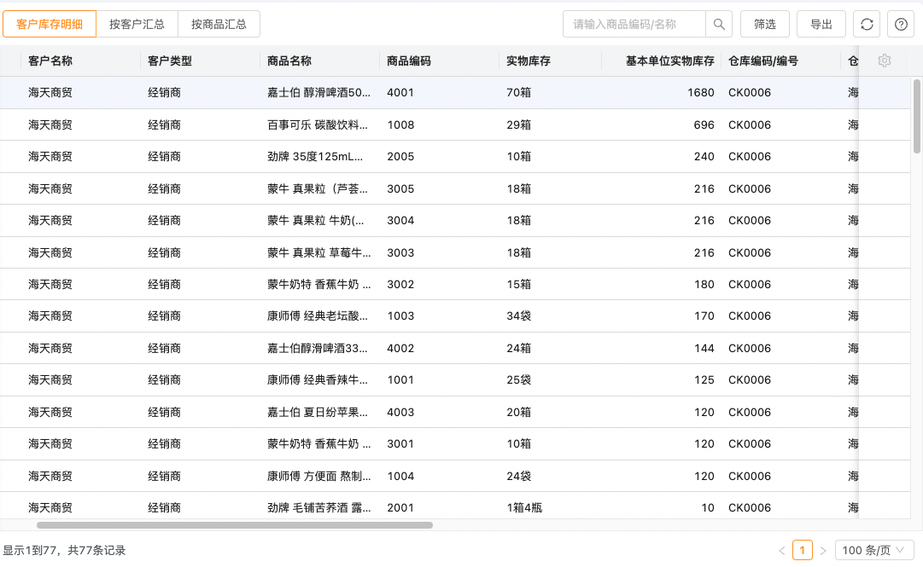Select product cell 嘉士伯 夏日纷苹果...
Viewport: 923px width, 567px height.
[318, 412]
